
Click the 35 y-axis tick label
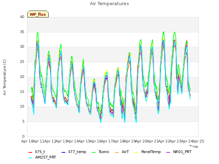click(x=22, y=32)
